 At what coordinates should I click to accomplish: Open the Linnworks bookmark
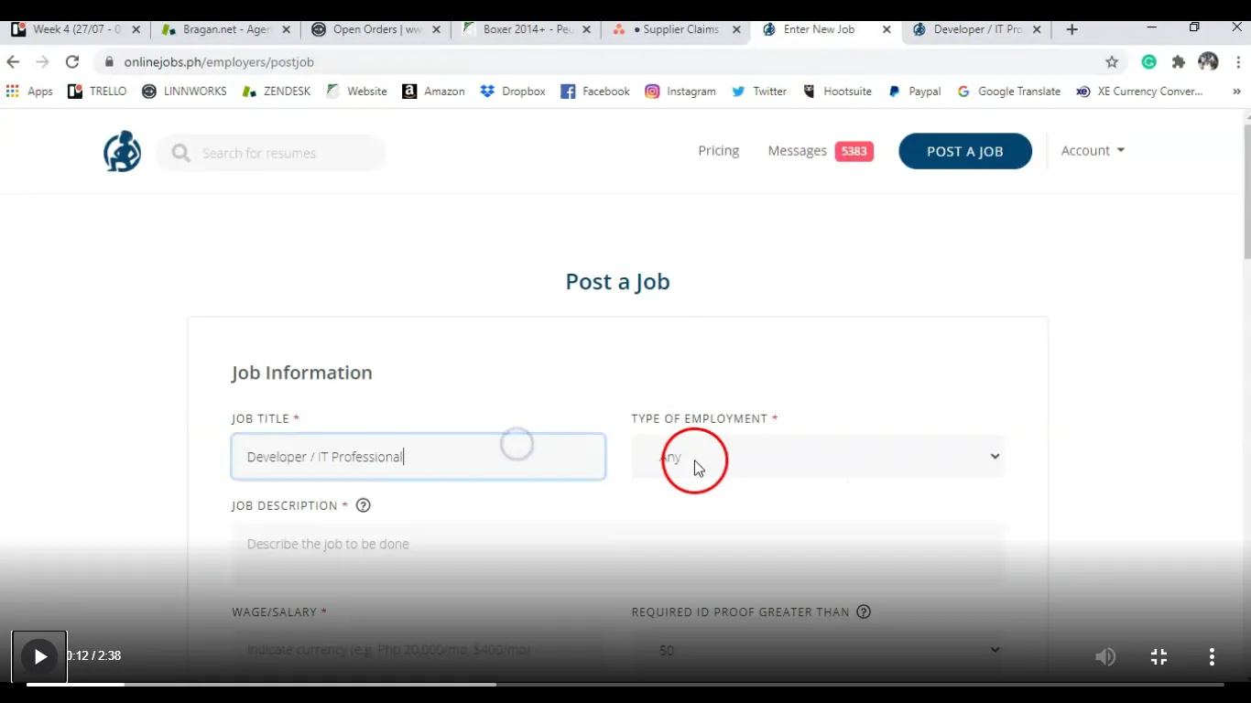(184, 92)
